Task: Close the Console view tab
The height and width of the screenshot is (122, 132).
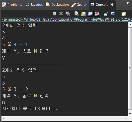Action: [112, 5]
